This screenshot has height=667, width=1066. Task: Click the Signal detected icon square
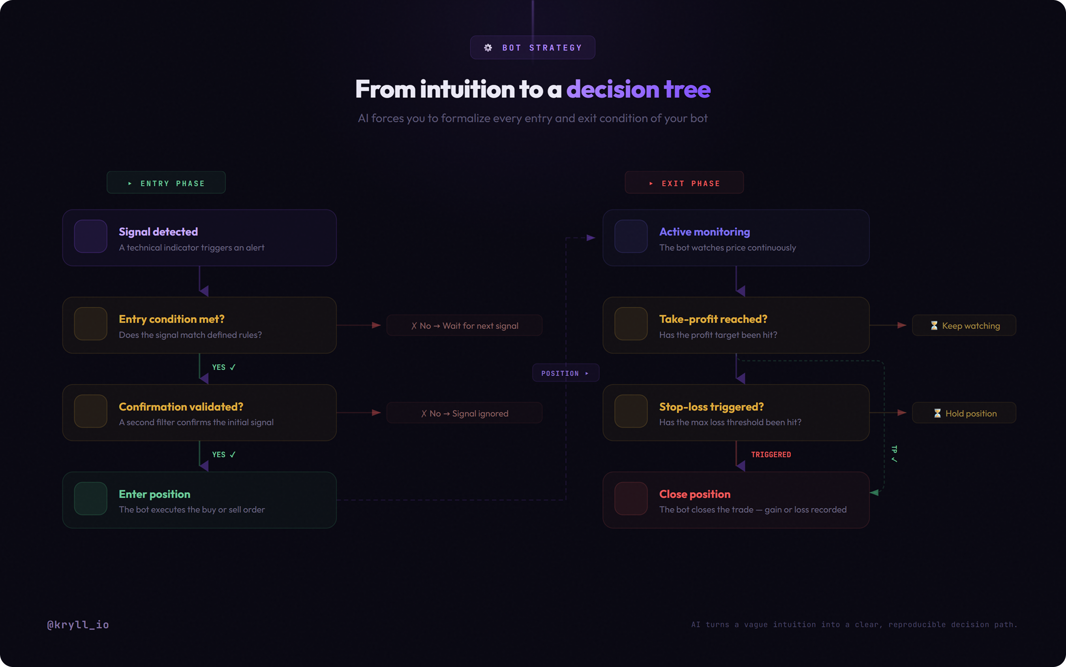91,236
